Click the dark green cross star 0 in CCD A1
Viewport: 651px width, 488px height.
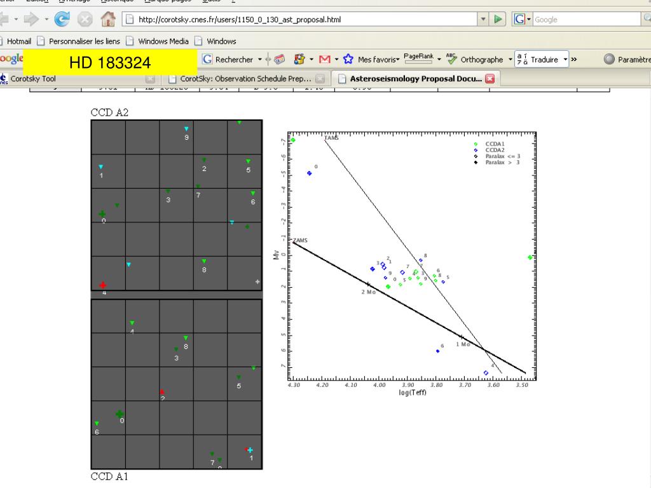[120, 414]
